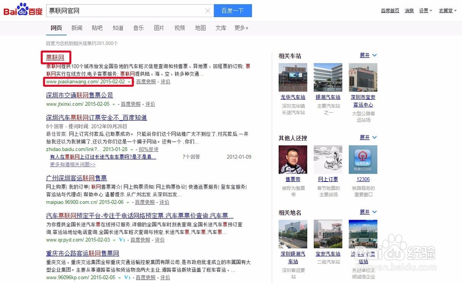Open the 广州深圳客运联网售票 result
462x283 pixels.
(76, 178)
